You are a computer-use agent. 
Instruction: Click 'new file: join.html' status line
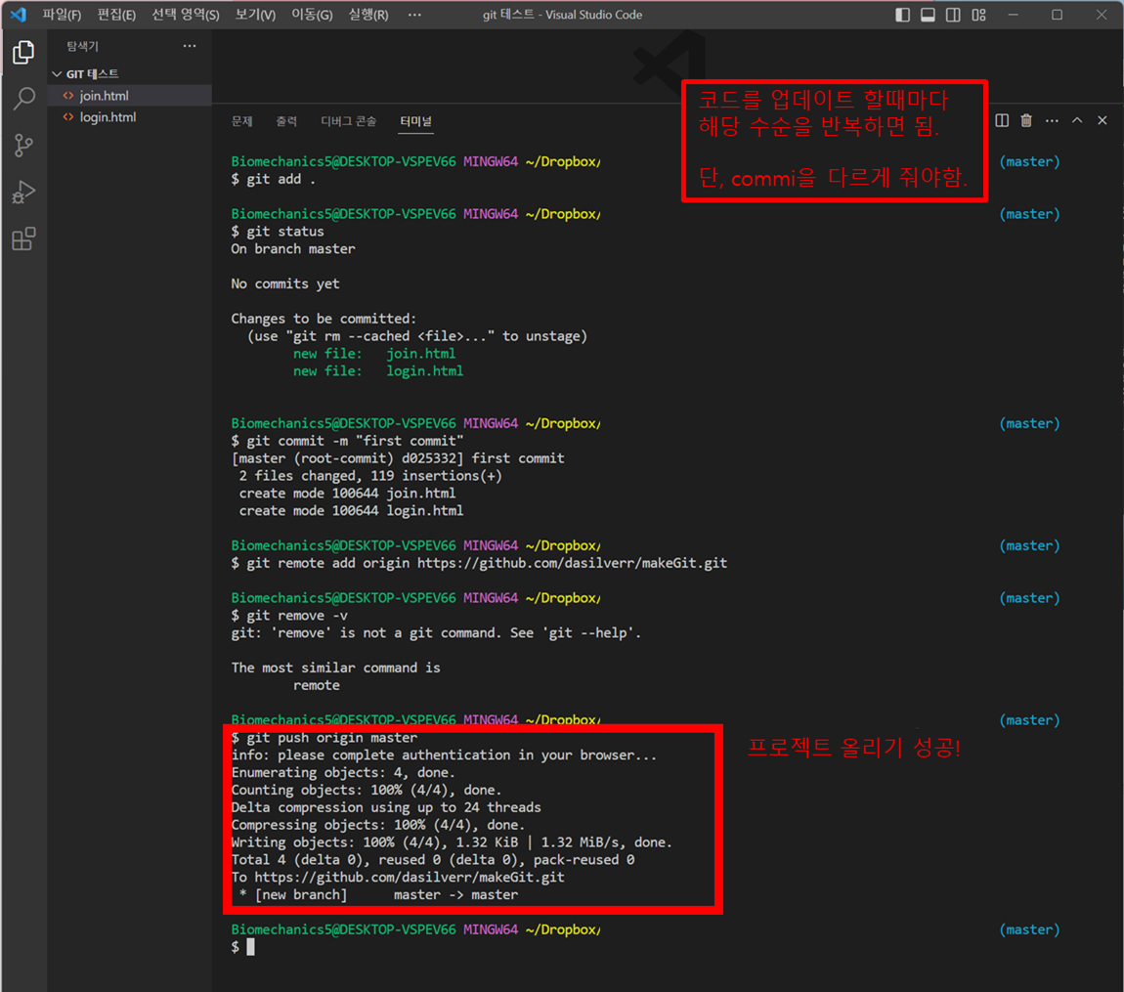coord(374,354)
